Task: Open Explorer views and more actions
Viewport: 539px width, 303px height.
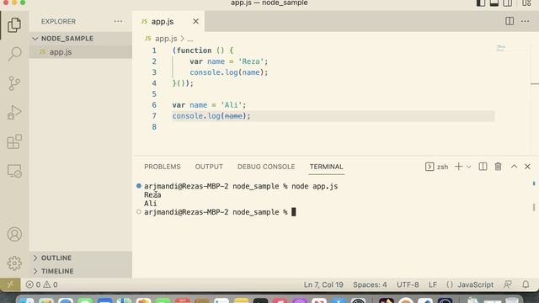Action: pyautogui.click(x=118, y=21)
